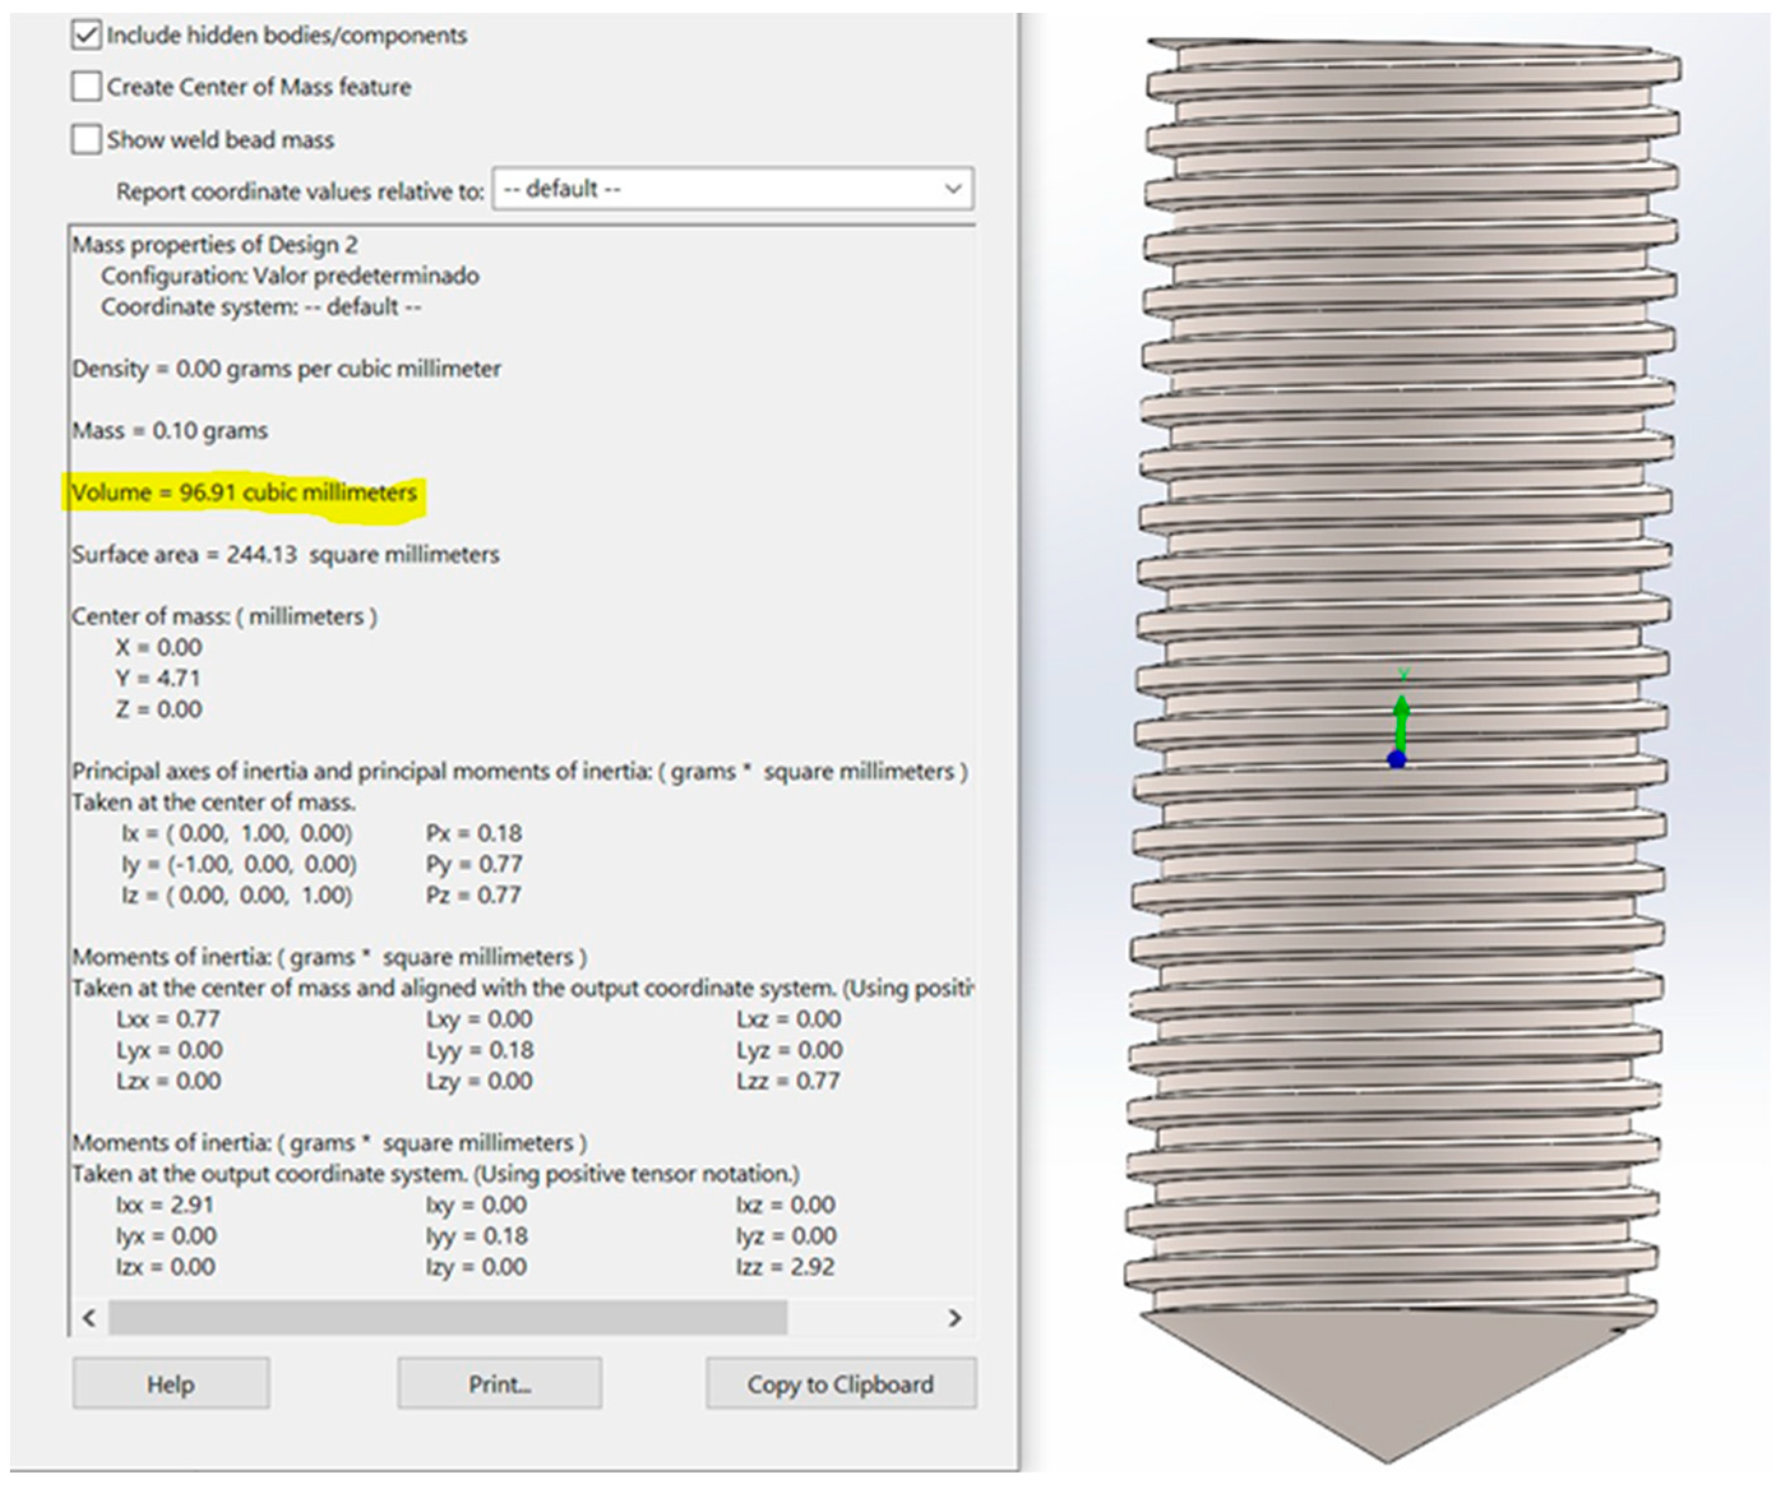Click dropdown arrow beside -- default --
1783x1487 pixels.
pyautogui.click(x=952, y=189)
